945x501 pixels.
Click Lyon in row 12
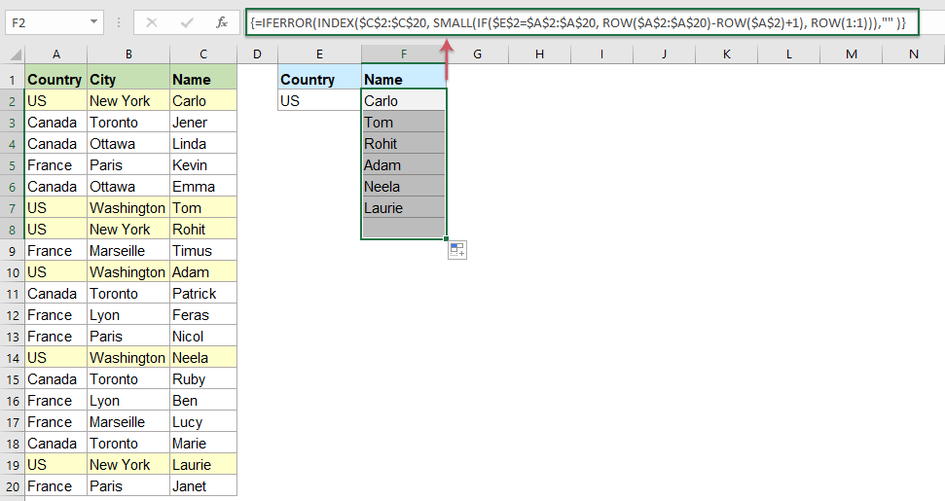click(x=128, y=315)
